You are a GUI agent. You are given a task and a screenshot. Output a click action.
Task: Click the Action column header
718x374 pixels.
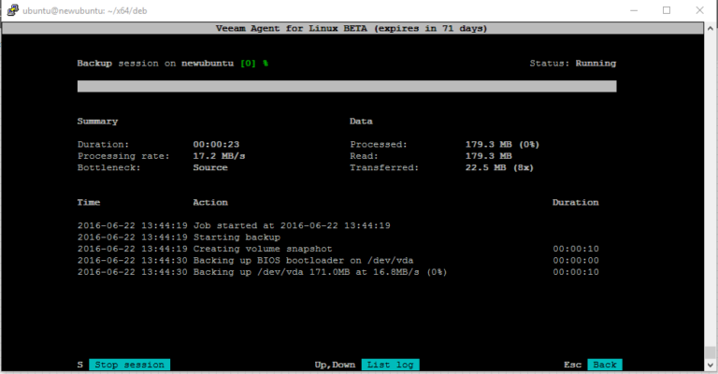[210, 202]
